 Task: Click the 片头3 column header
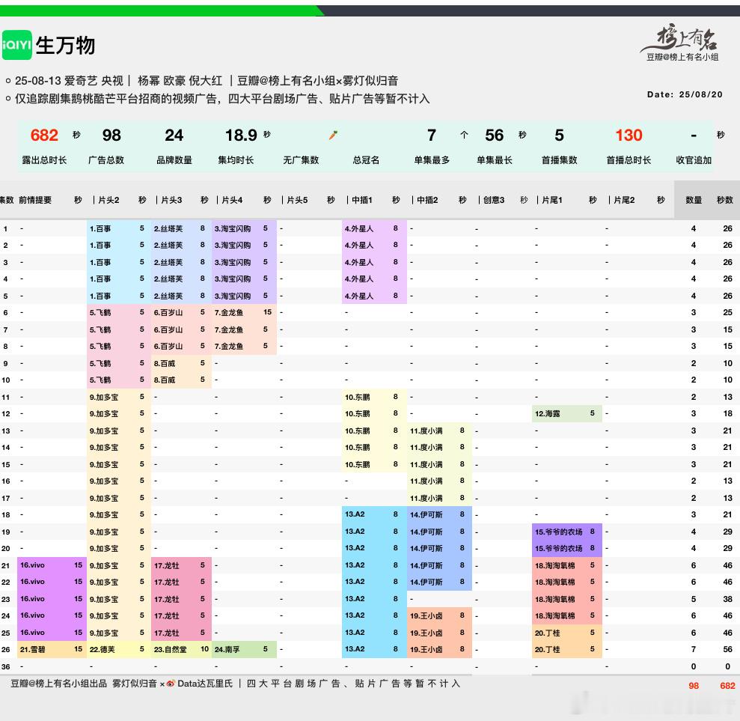click(171, 200)
